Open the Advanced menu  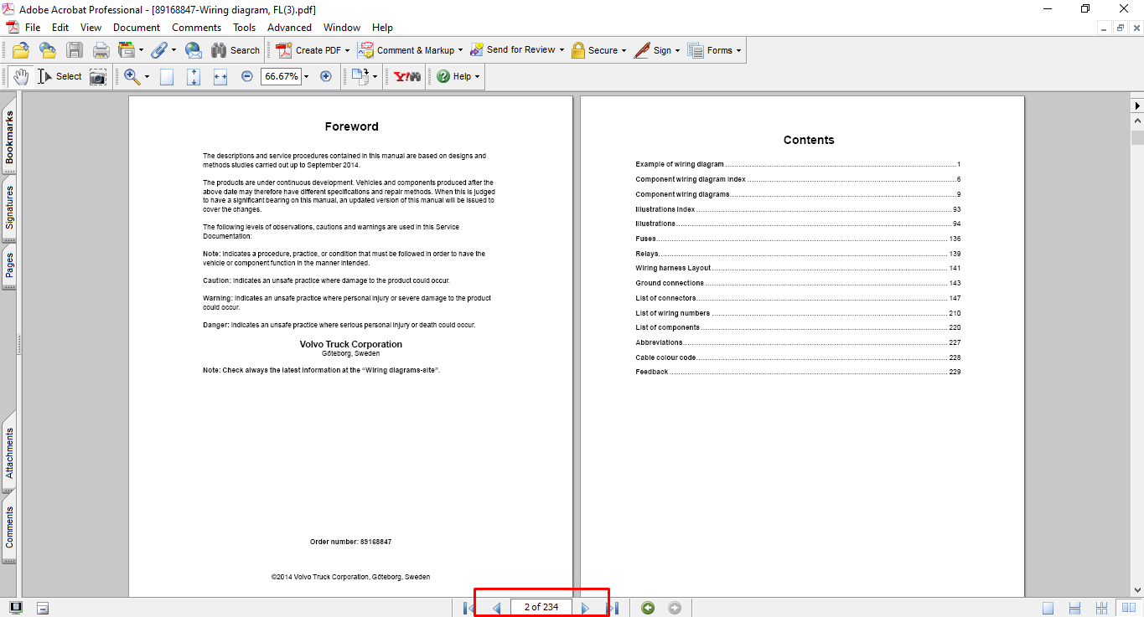point(289,28)
